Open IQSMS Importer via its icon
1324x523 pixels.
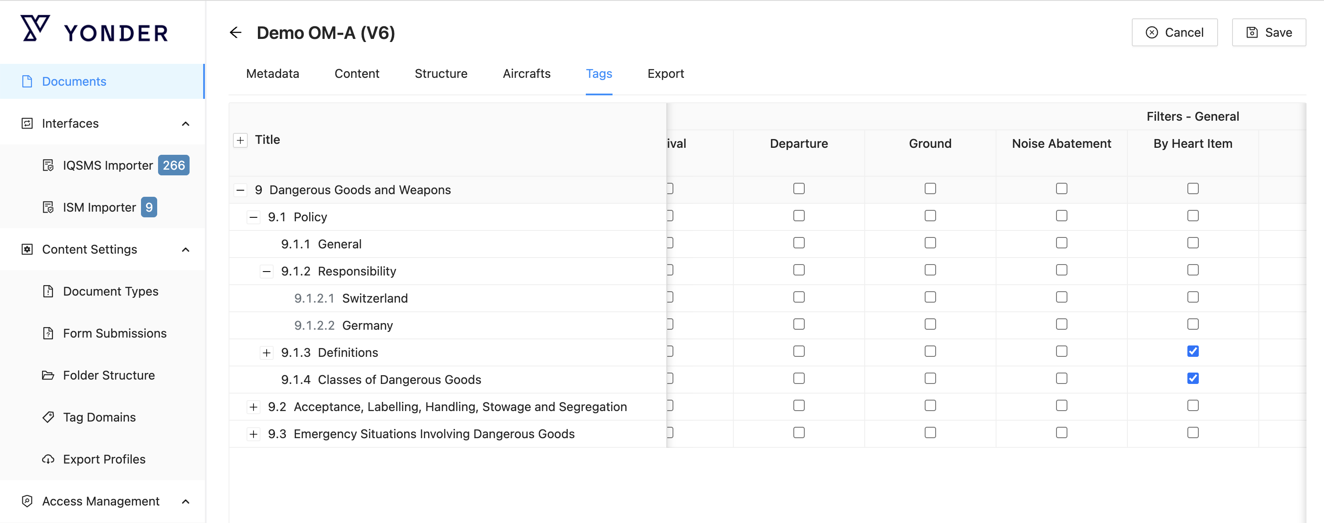tap(48, 165)
